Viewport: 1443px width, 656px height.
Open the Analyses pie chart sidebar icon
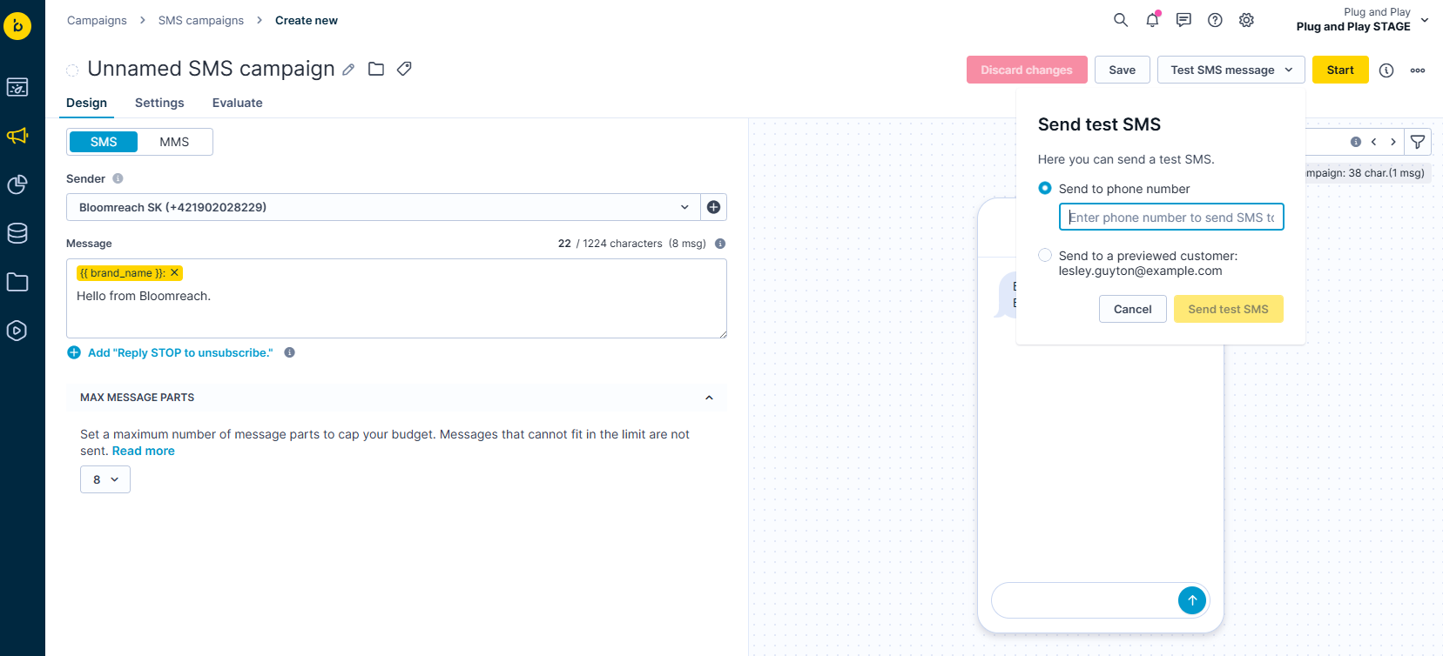click(17, 184)
